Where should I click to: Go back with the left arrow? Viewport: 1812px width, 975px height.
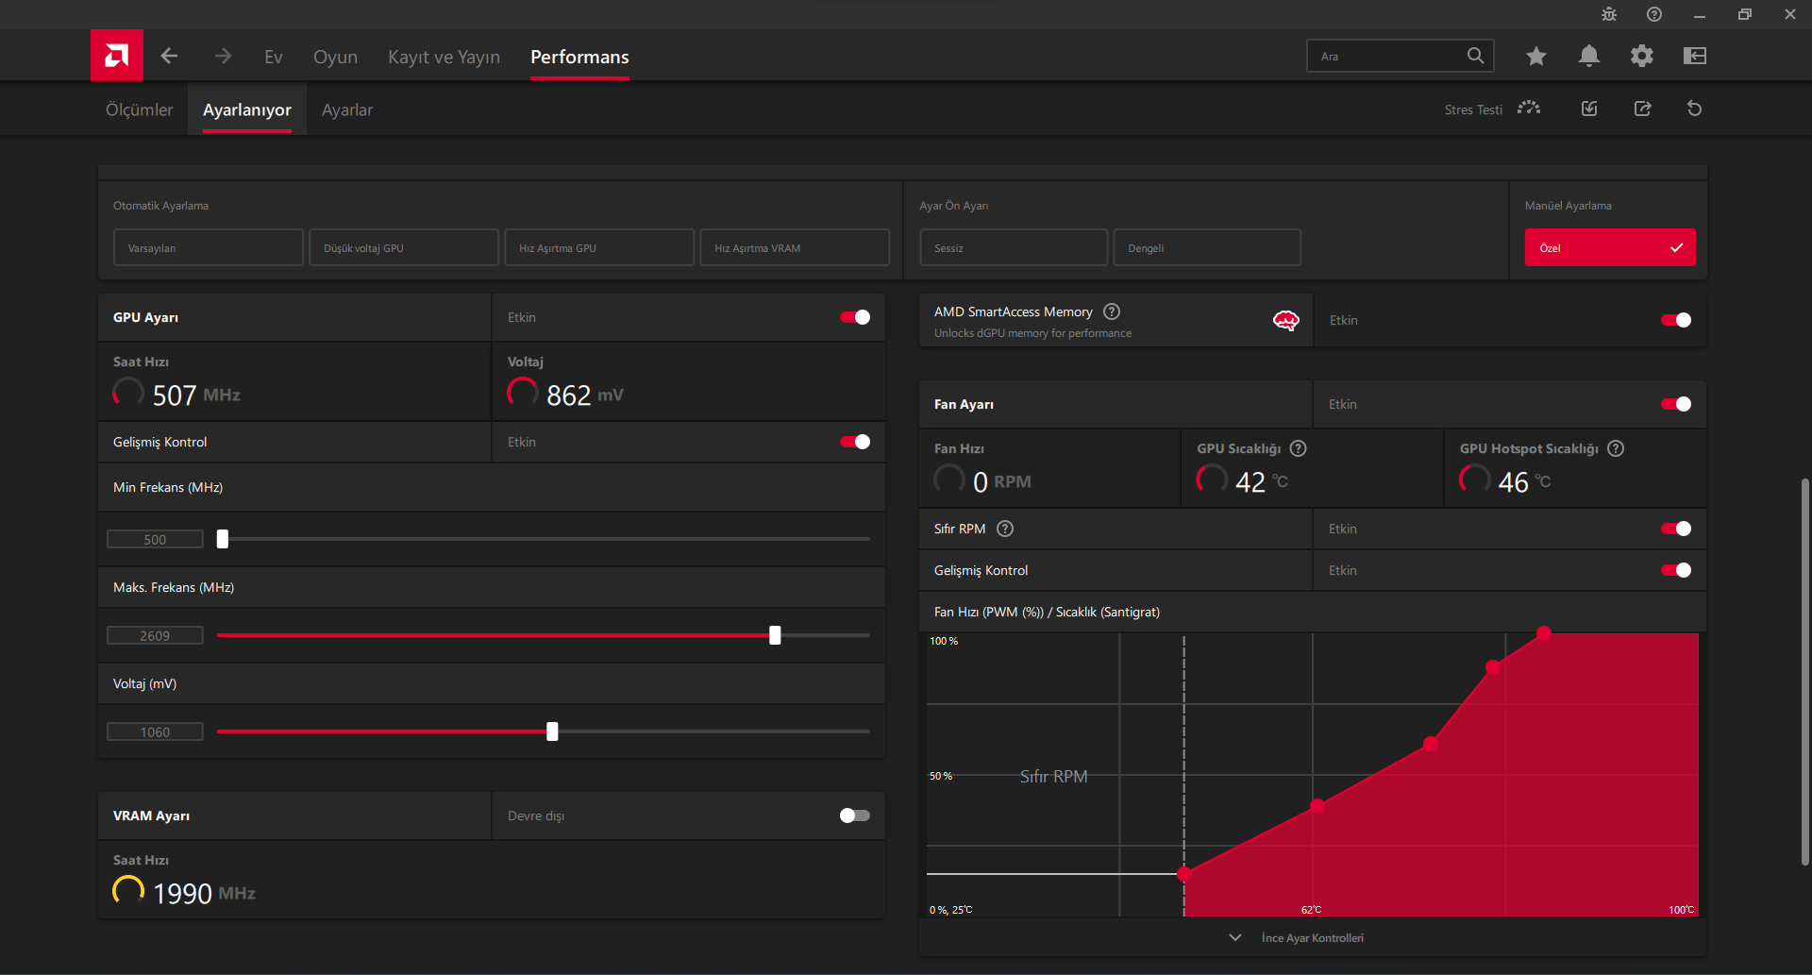(169, 56)
